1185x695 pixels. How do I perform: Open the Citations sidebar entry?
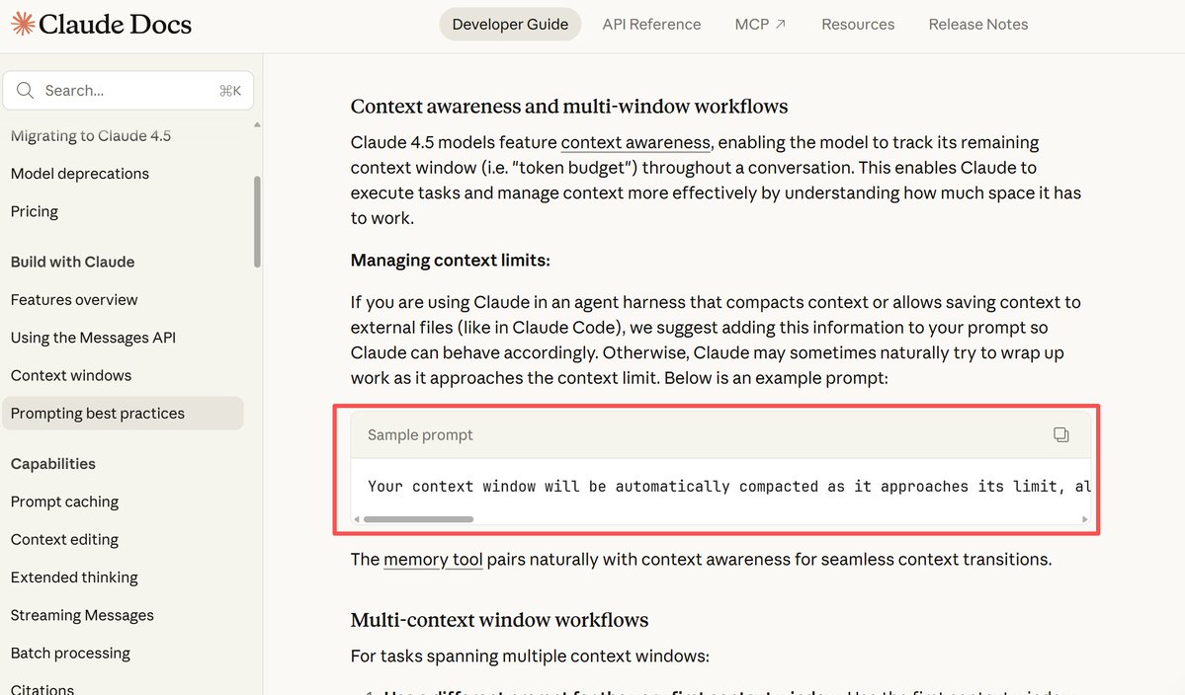42,689
